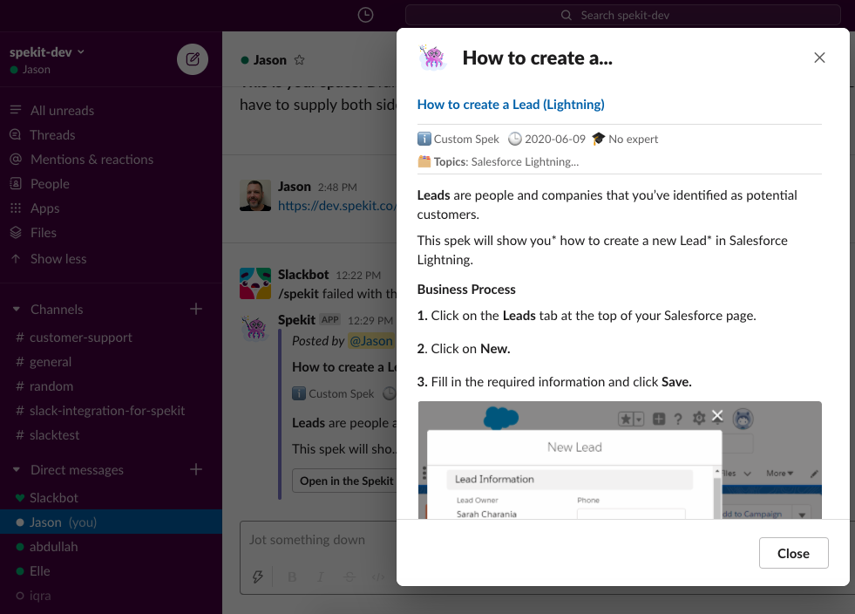Collapse the Direct messages section
This screenshot has height=614, width=855.
pos(17,470)
